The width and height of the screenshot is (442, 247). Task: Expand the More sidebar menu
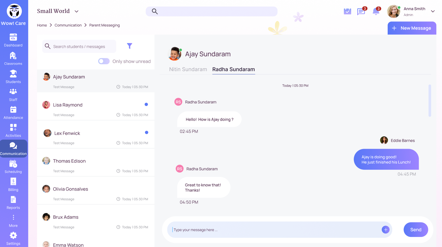13,218
